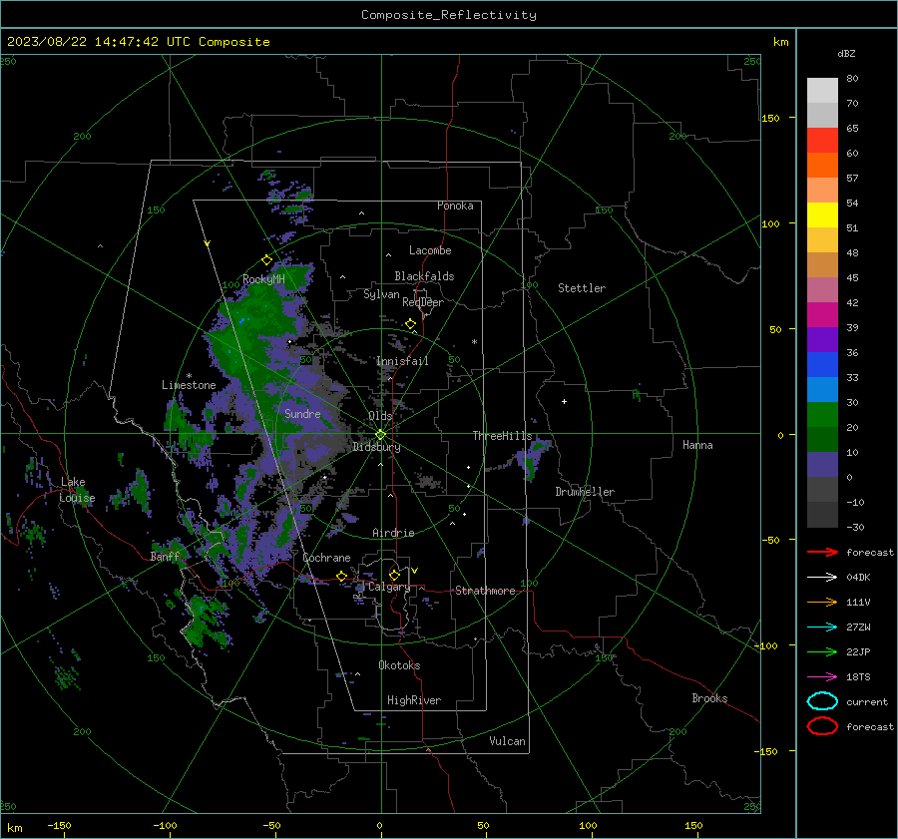Click the yellow radar-center diamond above Didsbury
The height and width of the screenshot is (839, 898).
pyautogui.click(x=380, y=435)
